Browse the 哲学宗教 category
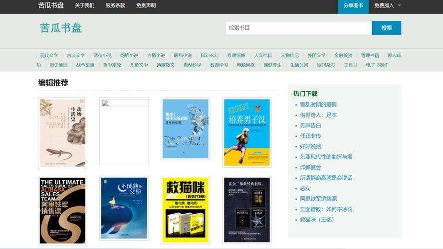 [112, 65]
